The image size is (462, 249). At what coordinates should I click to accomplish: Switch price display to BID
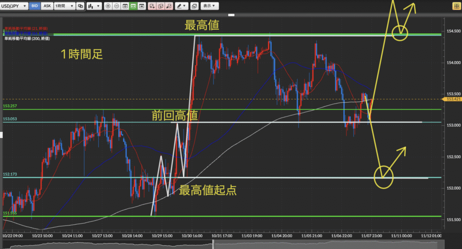point(35,6)
